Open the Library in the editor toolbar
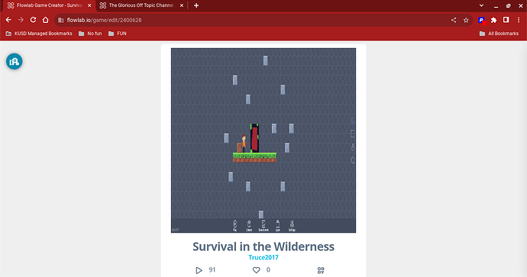 pos(249,225)
